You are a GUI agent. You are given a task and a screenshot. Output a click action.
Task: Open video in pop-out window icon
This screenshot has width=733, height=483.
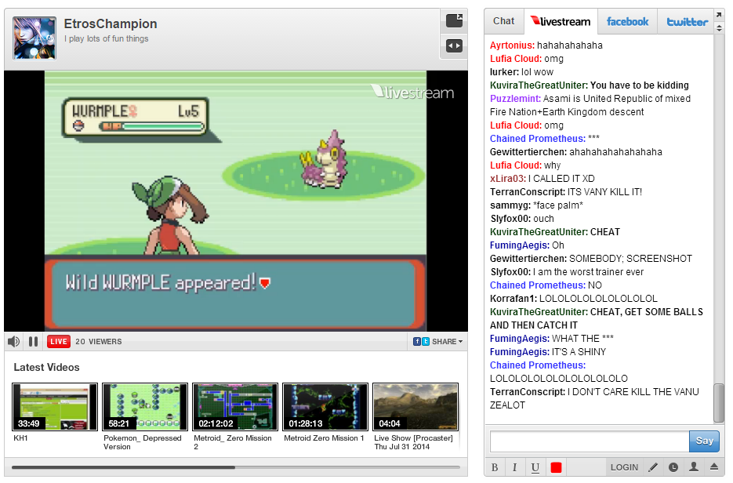tap(454, 21)
